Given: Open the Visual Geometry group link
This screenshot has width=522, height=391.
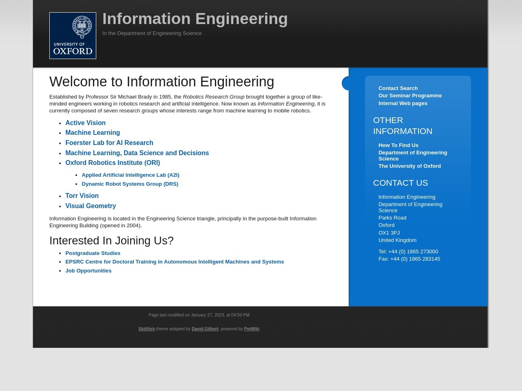Looking at the screenshot, I should coord(91,206).
